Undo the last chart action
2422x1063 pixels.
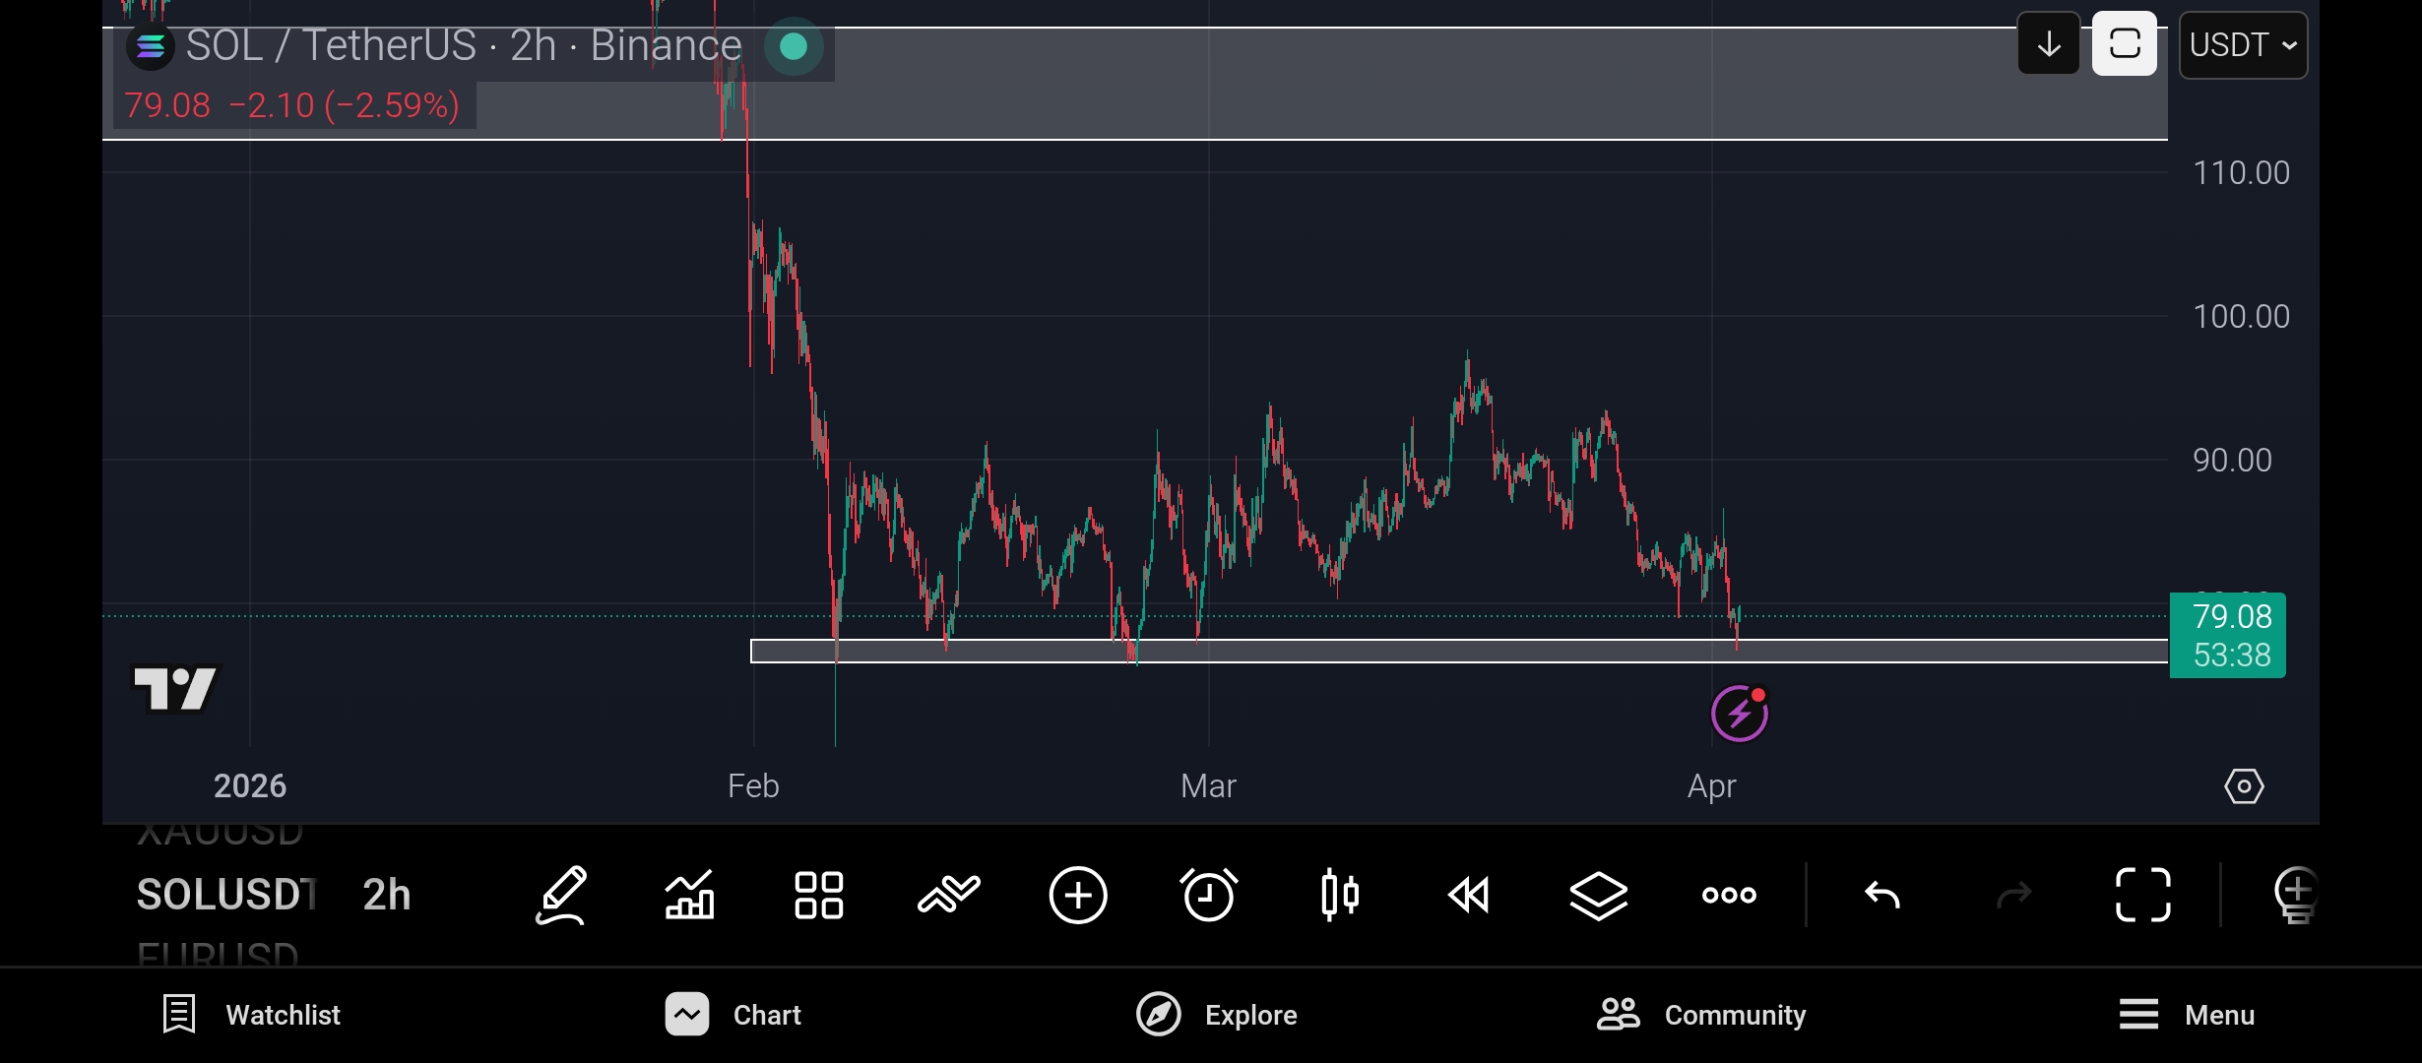1882,896
